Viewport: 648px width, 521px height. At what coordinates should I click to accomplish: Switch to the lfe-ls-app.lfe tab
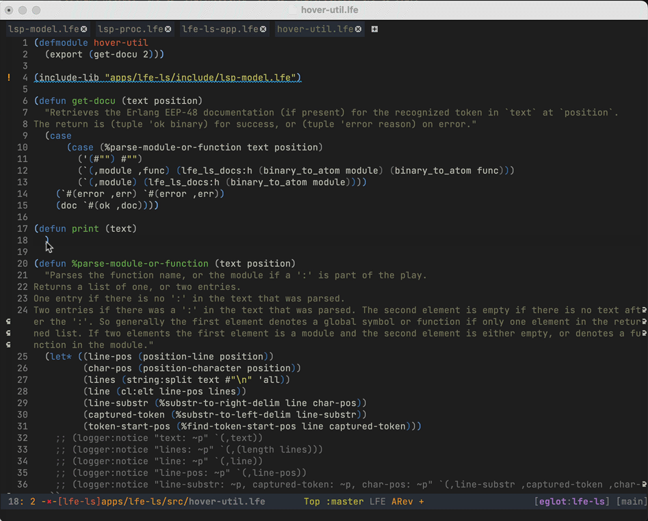pyautogui.click(x=220, y=29)
